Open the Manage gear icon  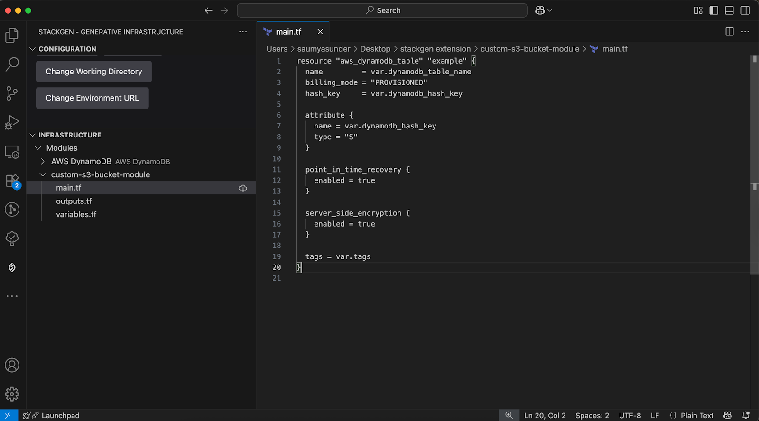pos(12,394)
